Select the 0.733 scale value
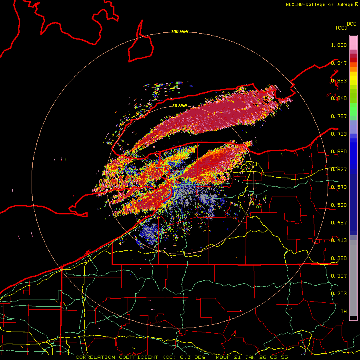The image size is (360, 360). (339, 134)
